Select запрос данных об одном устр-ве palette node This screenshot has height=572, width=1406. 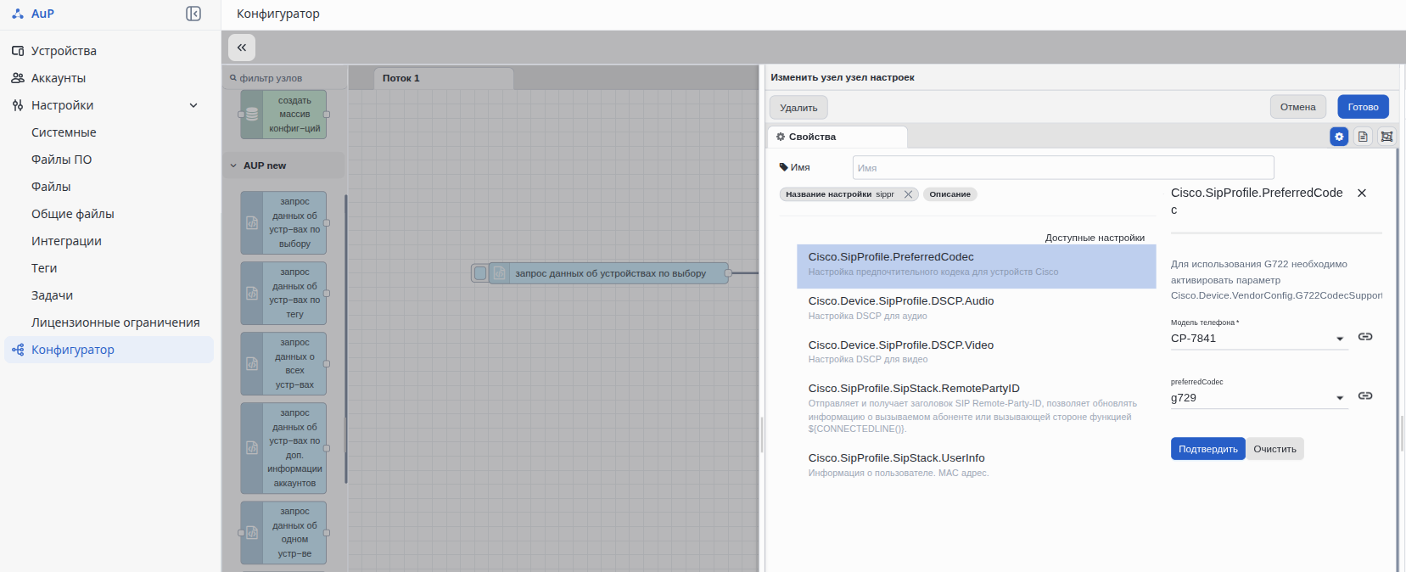click(283, 532)
